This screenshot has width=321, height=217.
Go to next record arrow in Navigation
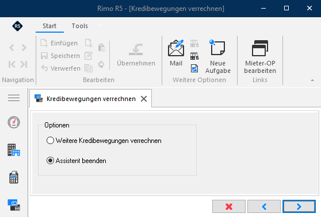pos(24,48)
